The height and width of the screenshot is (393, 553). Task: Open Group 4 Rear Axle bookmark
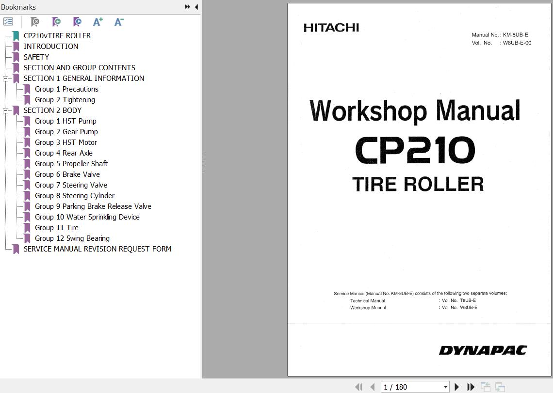[x=64, y=153]
